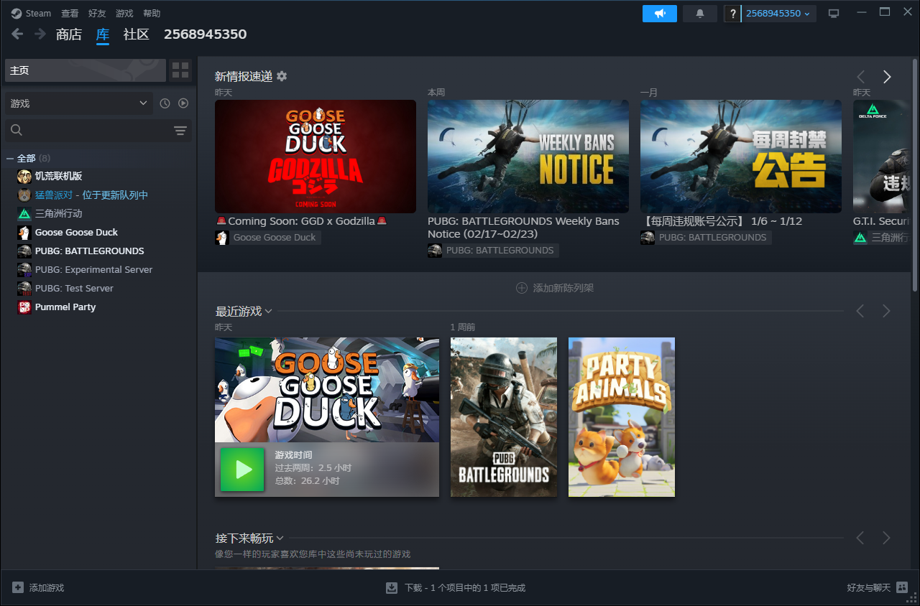The image size is (920, 606).
Task: Open the 每周封禁公告 news image
Action: (x=741, y=156)
